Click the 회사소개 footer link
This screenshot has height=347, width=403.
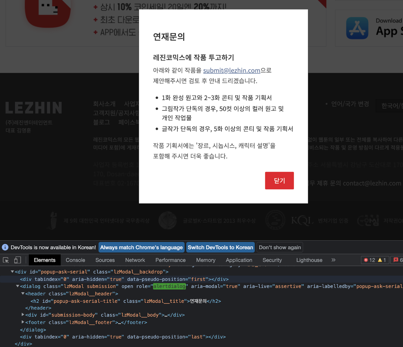coord(104,104)
